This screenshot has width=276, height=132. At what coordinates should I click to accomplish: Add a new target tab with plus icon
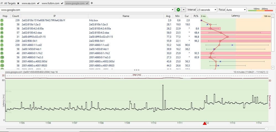[x=92, y=3]
